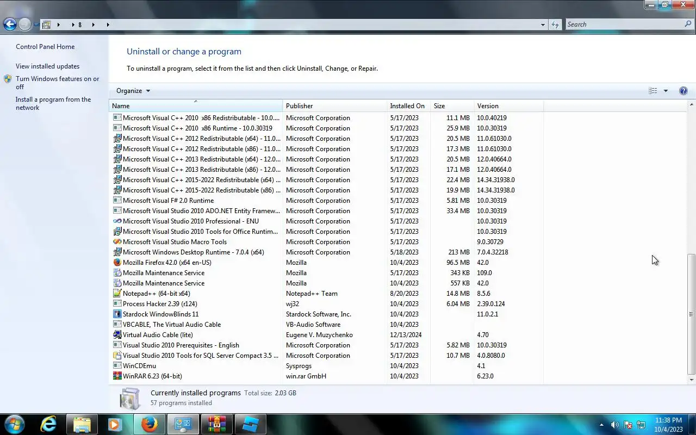Select Visual Studio 2010 Professional icon
Screen dimensions: 696x435
[x=117, y=221]
